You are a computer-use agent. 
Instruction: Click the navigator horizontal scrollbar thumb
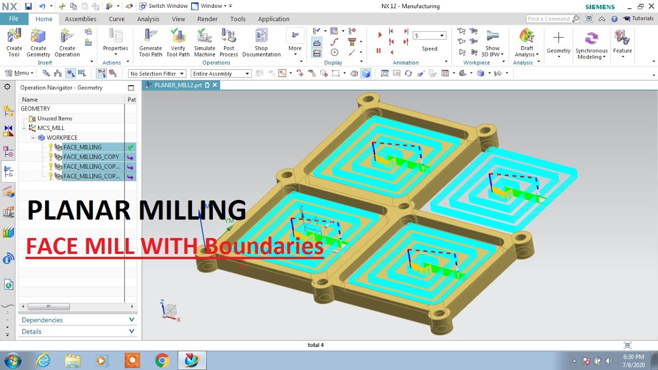tap(48, 307)
